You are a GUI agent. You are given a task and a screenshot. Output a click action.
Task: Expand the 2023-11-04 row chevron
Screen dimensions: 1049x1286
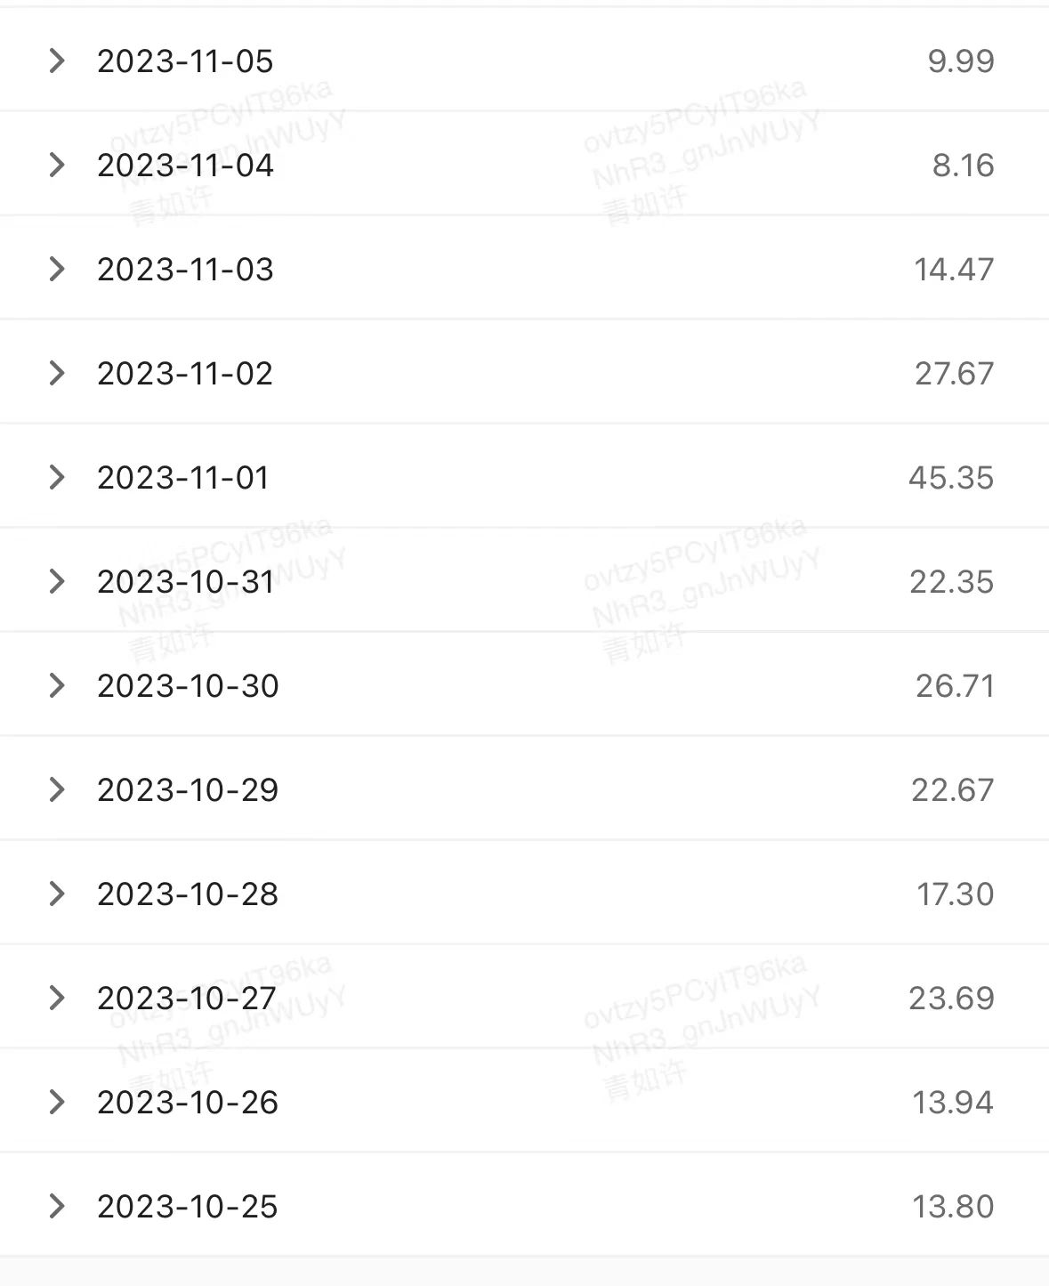(x=57, y=165)
